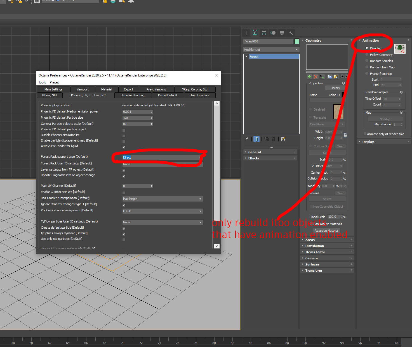Expand the Forest modifier stack entry
Screen dimensions: 412x347
point(246,56)
